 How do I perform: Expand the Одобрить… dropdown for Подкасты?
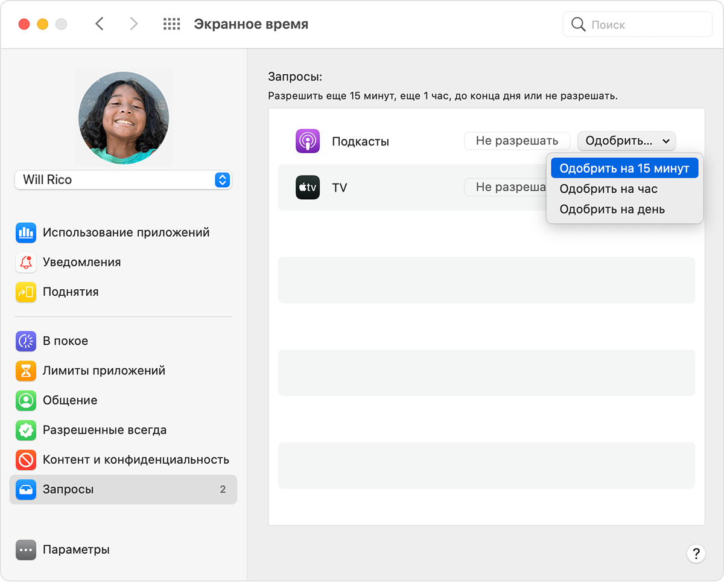click(626, 141)
